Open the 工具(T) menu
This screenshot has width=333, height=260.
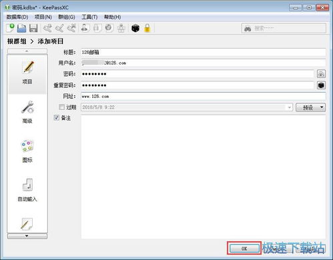[89, 17]
